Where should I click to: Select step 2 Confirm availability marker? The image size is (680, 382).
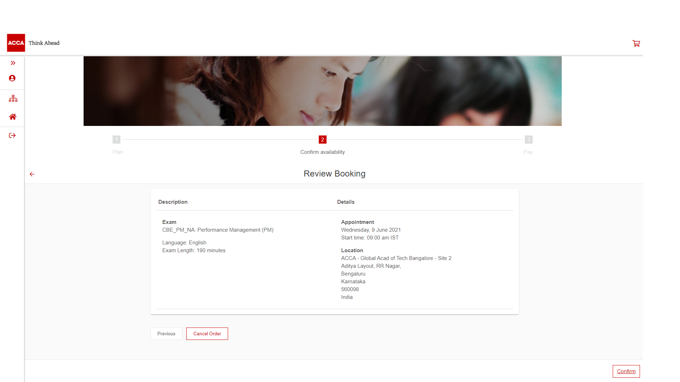point(322,139)
